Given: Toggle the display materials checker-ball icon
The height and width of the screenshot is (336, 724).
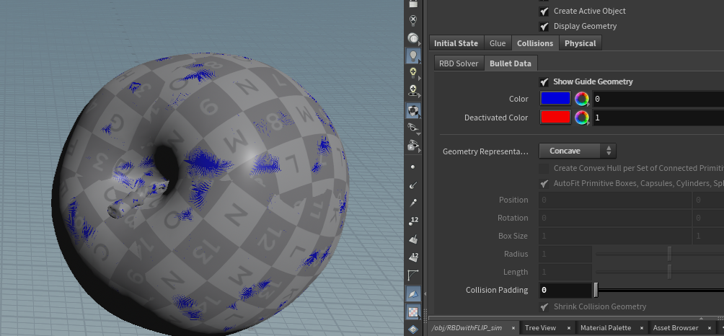Looking at the screenshot, I should click(x=412, y=110).
